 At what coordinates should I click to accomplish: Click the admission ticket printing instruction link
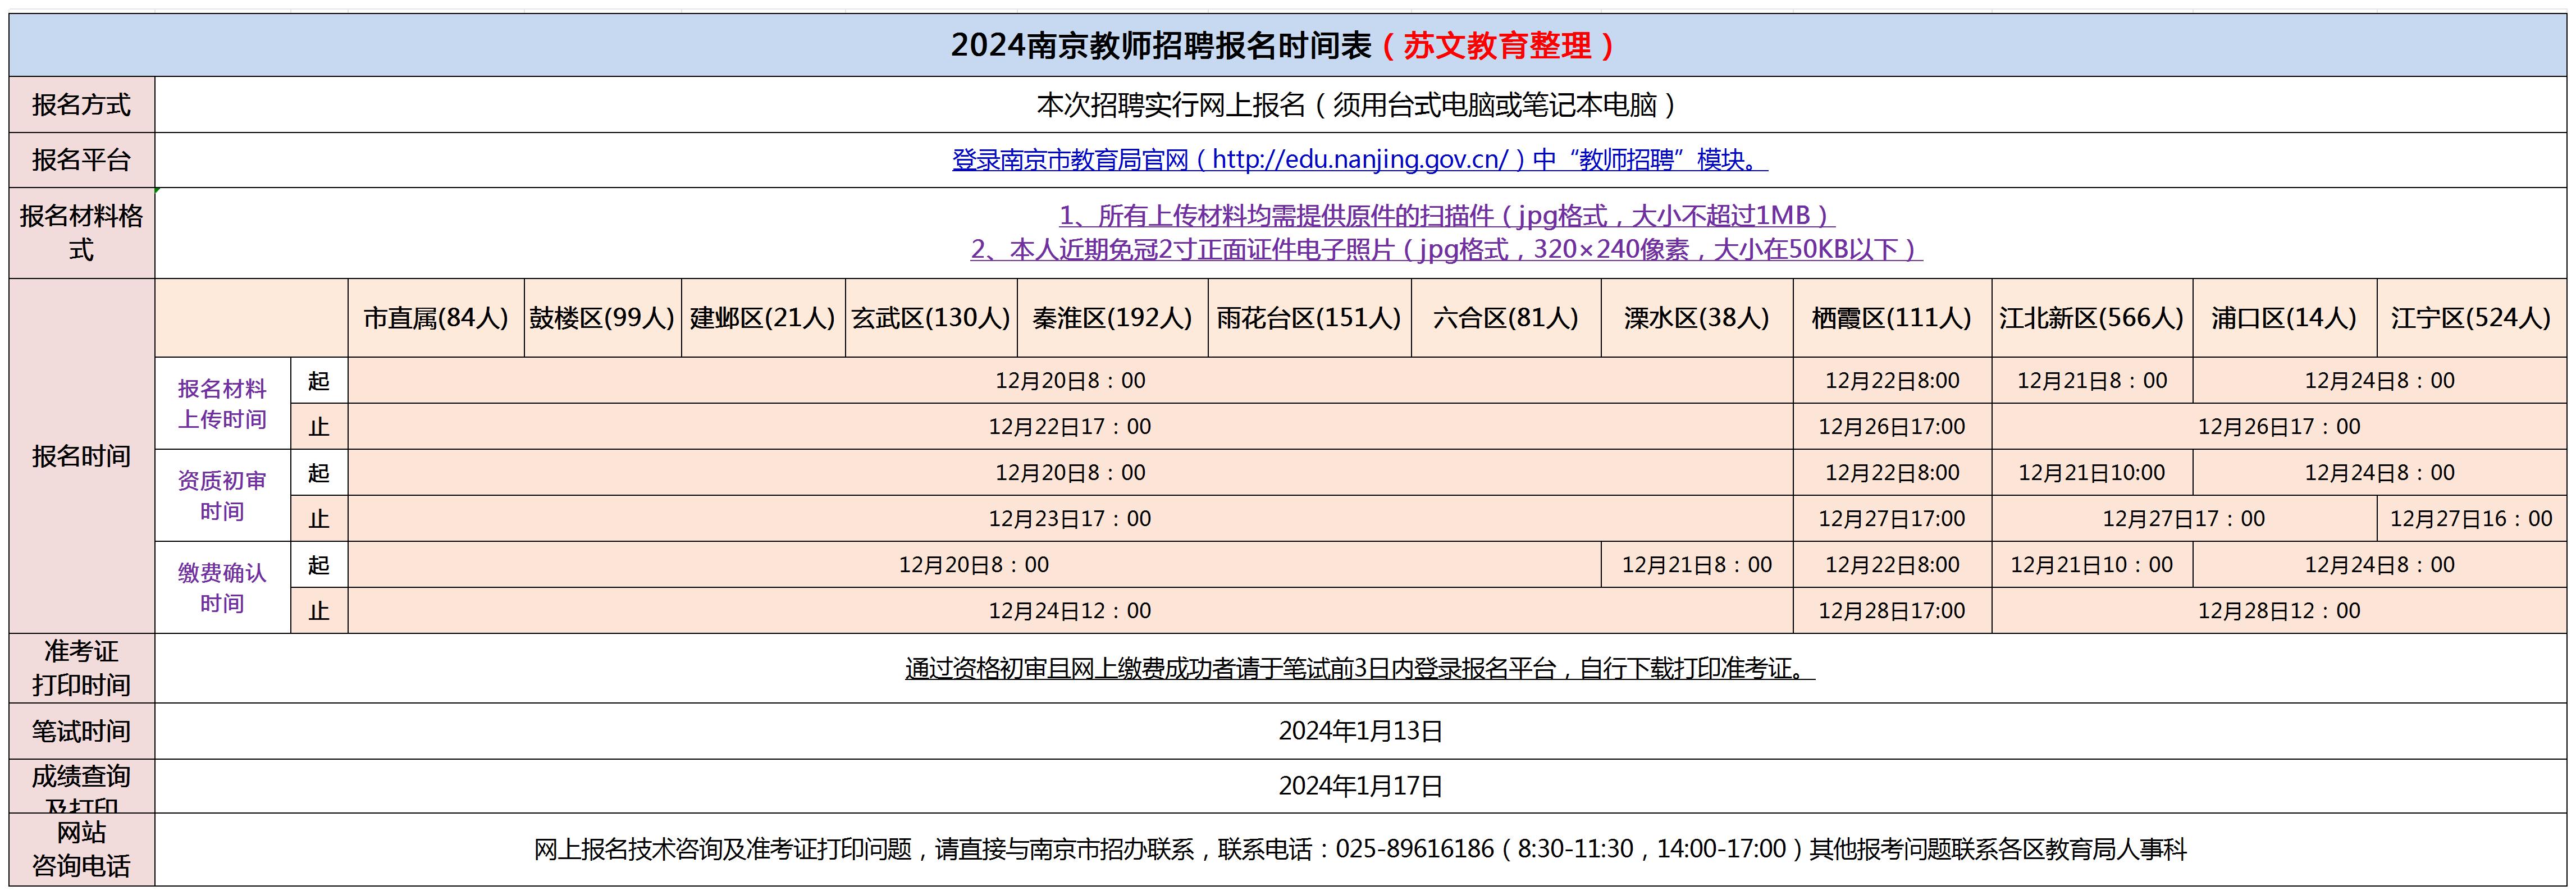[1360, 668]
